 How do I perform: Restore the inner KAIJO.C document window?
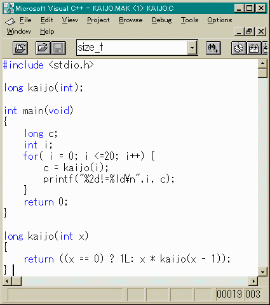(x=250, y=32)
